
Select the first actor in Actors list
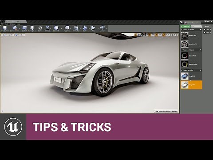coord(207,30)
